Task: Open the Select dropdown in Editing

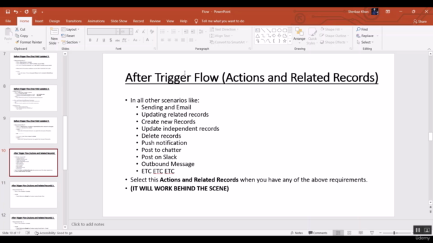Action: (365, 42)
